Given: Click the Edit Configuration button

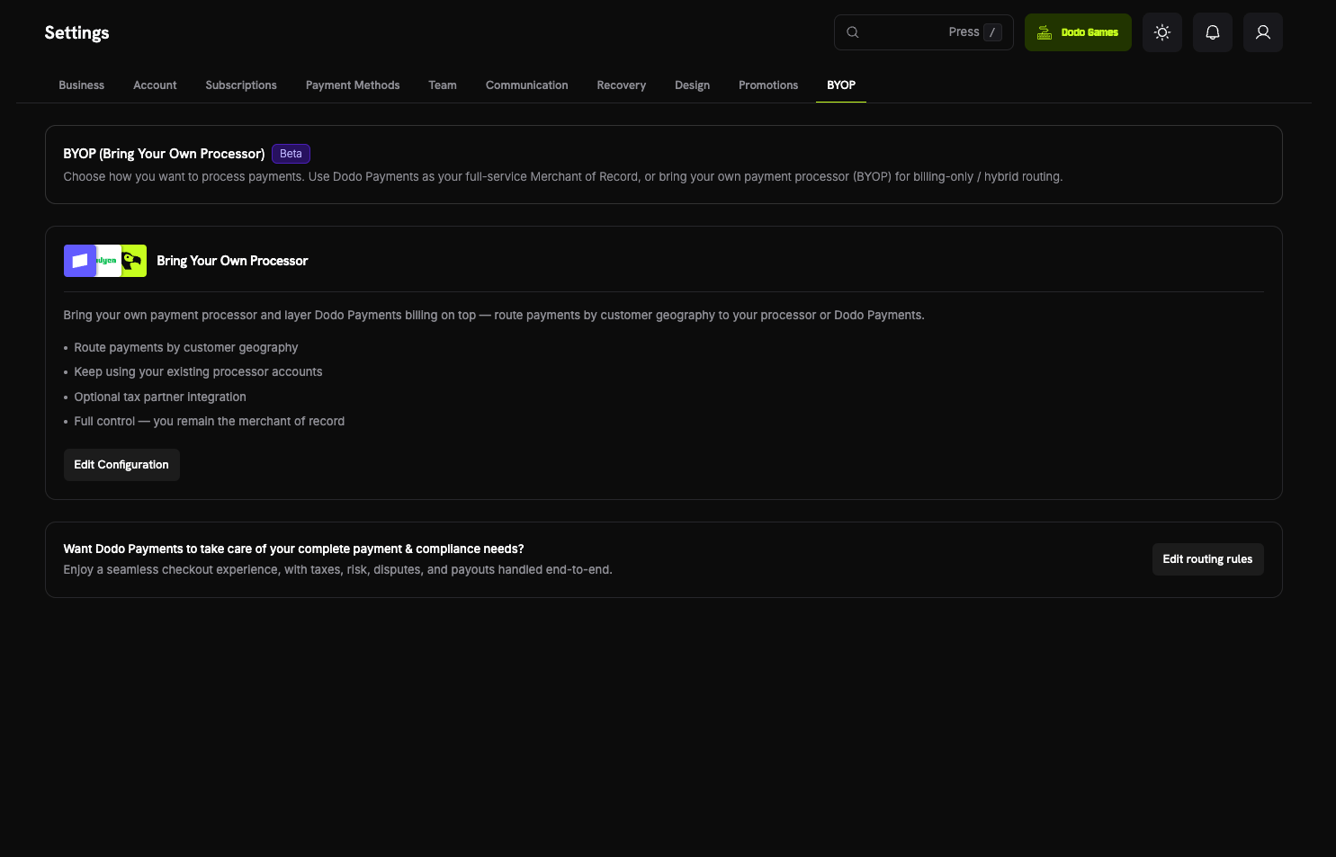Looking at the screenshot, I should 121,465.
